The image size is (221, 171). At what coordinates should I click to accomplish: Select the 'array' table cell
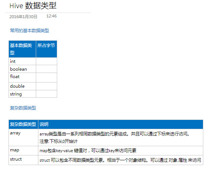23,137
